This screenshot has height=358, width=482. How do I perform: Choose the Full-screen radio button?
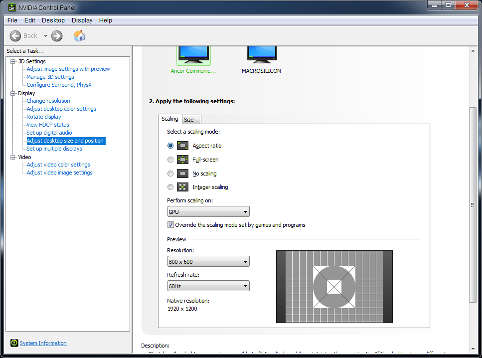pos(170,160)
